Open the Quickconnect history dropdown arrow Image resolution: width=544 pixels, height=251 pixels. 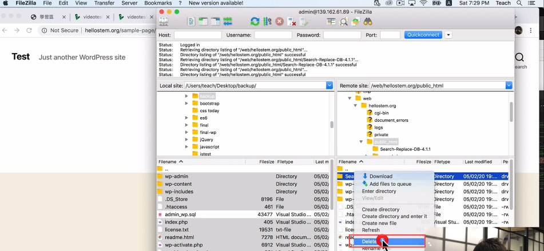coord(448,35)
